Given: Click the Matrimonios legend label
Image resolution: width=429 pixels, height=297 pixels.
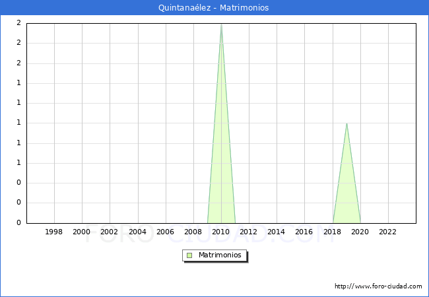Looking at the screenshot, I should click(220, 255).
